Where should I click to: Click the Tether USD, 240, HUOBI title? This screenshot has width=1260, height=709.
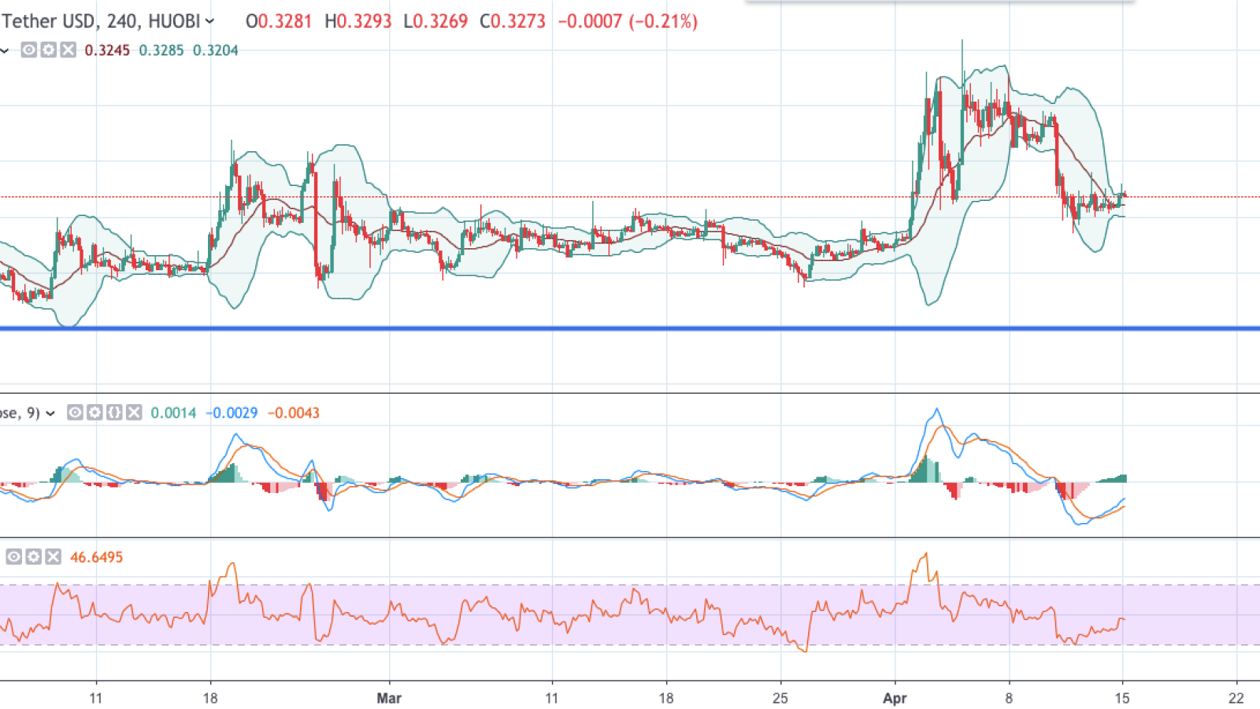click(x=101, y=21)
